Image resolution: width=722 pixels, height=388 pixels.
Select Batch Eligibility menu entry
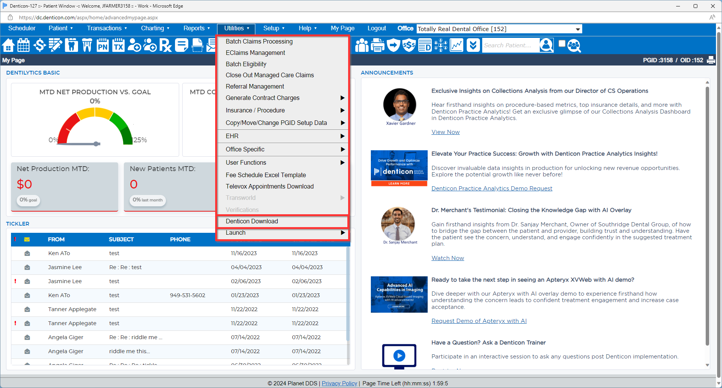[x=246, y=64]
